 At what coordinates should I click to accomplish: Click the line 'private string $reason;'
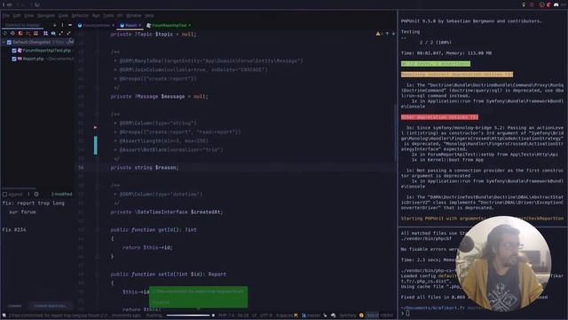(x=145, y=167)
